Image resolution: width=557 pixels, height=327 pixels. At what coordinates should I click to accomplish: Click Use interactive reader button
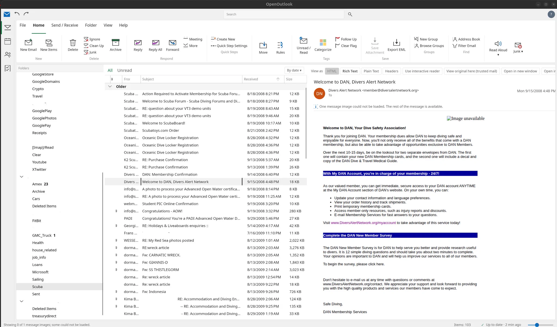click(422, 71)
